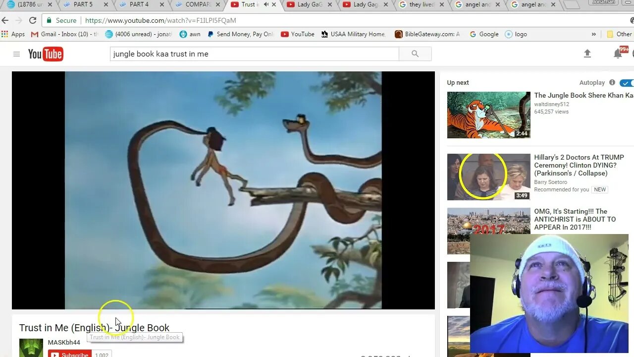
Task: Open Hillary's 2 Doctors video thumbnail
Action: [x=488, y=177]
